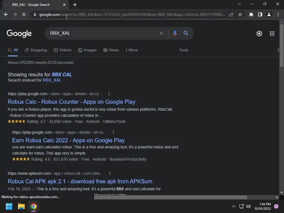Image resolution: width=284 pixels, height=213 pixels.
Task: Click About 293,000 results text
Action: [40, 62]
